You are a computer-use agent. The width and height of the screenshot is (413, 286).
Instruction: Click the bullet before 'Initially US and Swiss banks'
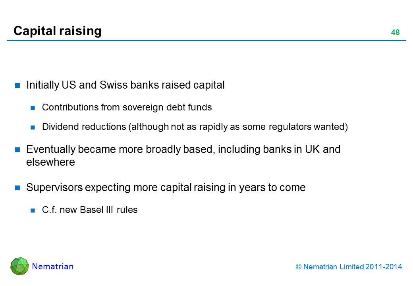(x=18, y=85)
